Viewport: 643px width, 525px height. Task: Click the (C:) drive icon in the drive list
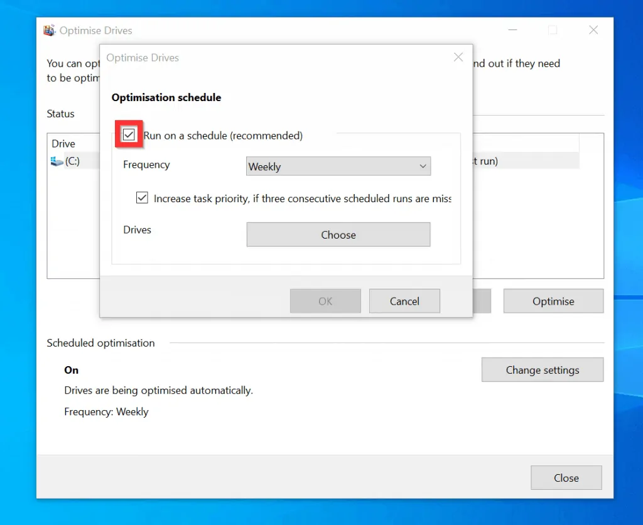tap(57, 161)
